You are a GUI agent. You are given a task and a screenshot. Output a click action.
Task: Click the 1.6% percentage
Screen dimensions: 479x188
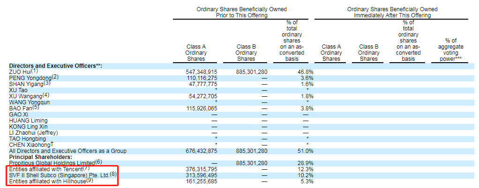tap(307, 84)
